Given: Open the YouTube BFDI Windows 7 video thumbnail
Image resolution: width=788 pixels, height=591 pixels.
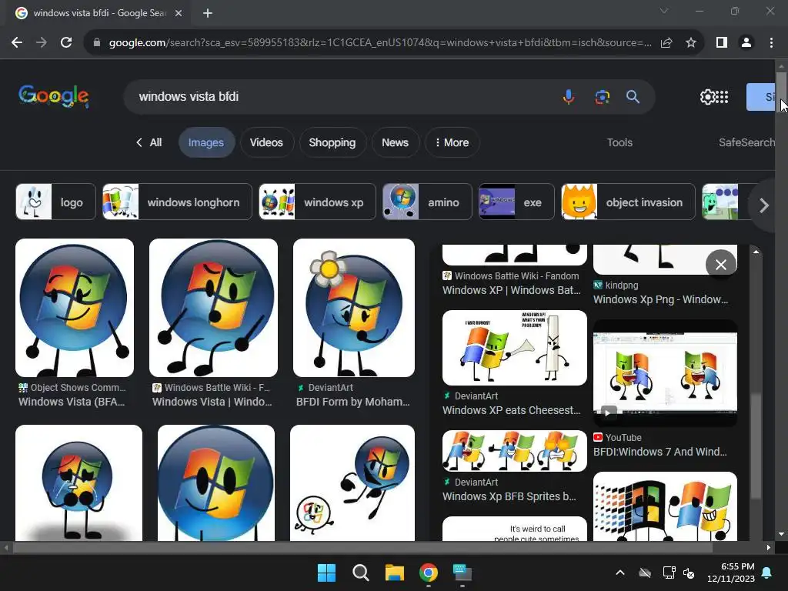Looking at the screenshot, I should [665, 373].
